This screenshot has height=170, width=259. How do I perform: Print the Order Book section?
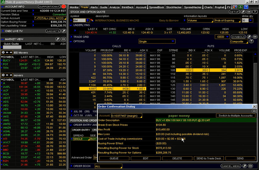[x=250, y=166]
